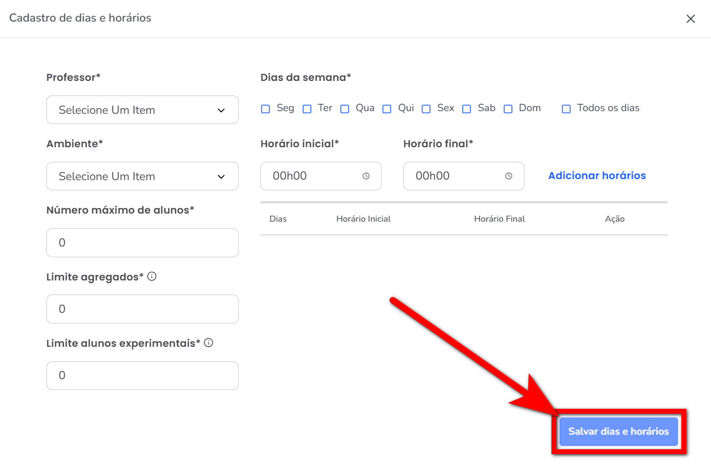Screen dimensions: 711x473
Task: Close the Cadastro de dias e horários dialog
Action: 691,19
